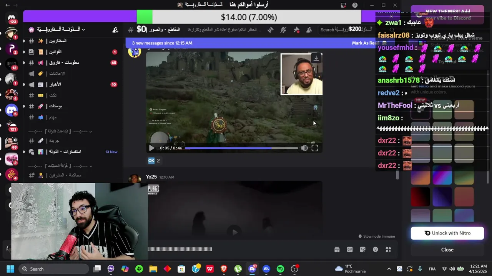Open server with 12 unread badge

pos(12,64)
